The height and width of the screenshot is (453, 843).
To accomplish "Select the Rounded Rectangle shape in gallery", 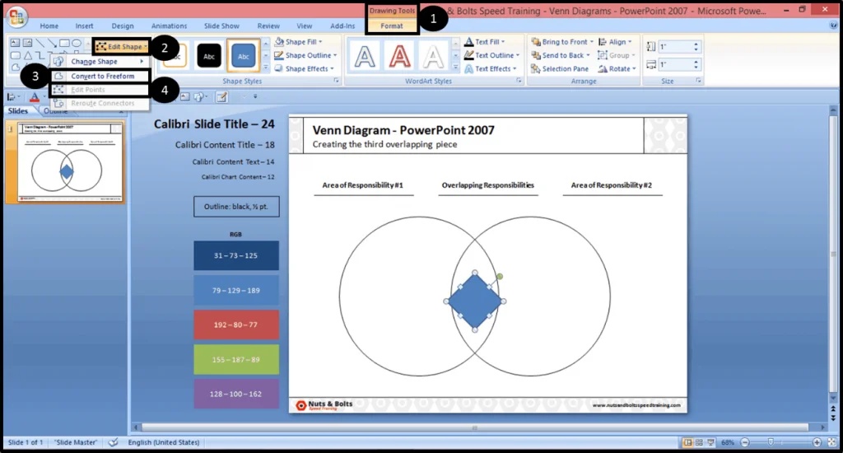I will click(x=15, y=55).
